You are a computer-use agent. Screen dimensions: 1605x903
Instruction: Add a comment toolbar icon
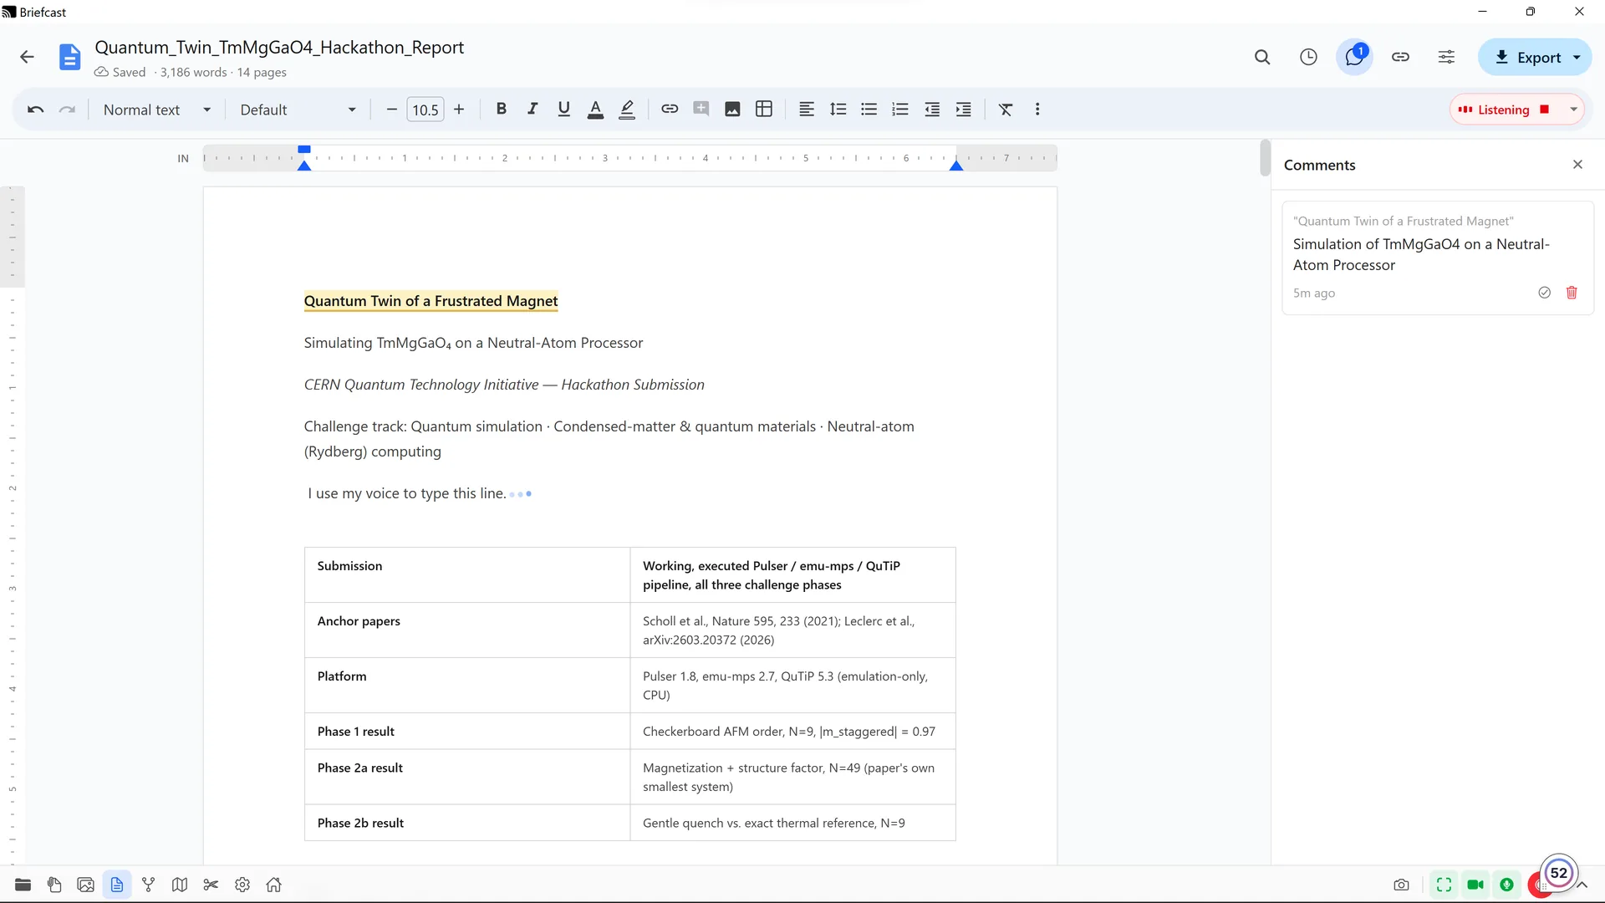click(701, 110)
